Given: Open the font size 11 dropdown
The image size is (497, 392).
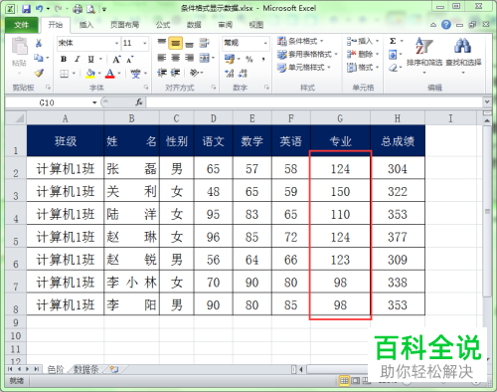Looking at the screenshot, I should coord(145,43).
